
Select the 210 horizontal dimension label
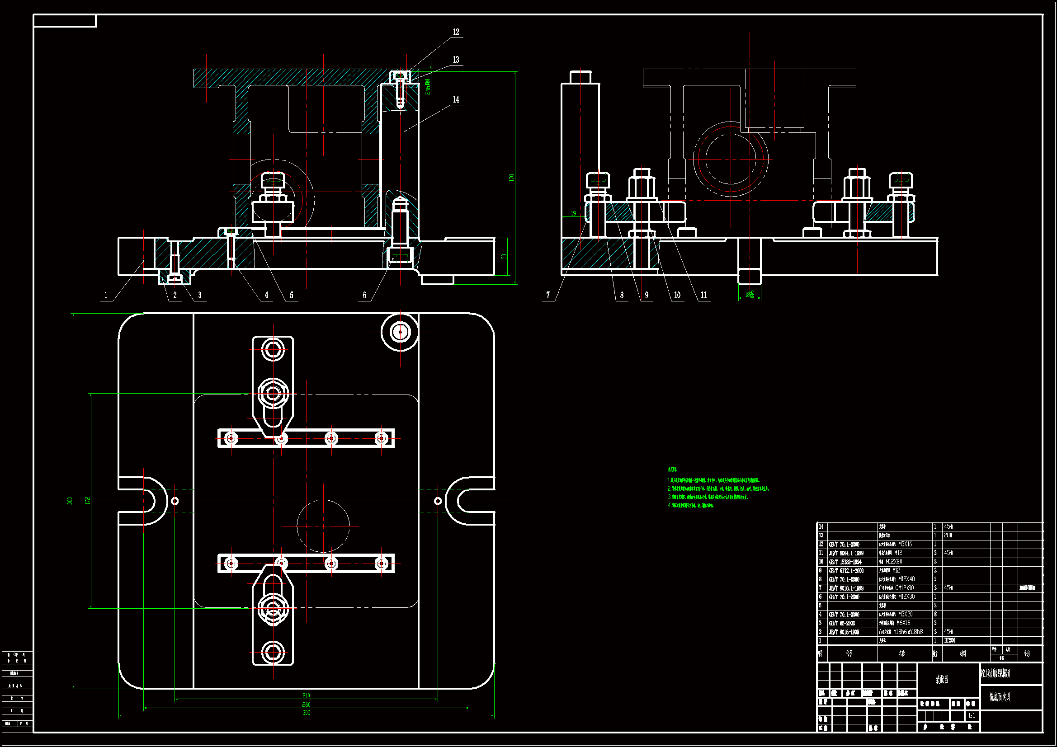306,696
